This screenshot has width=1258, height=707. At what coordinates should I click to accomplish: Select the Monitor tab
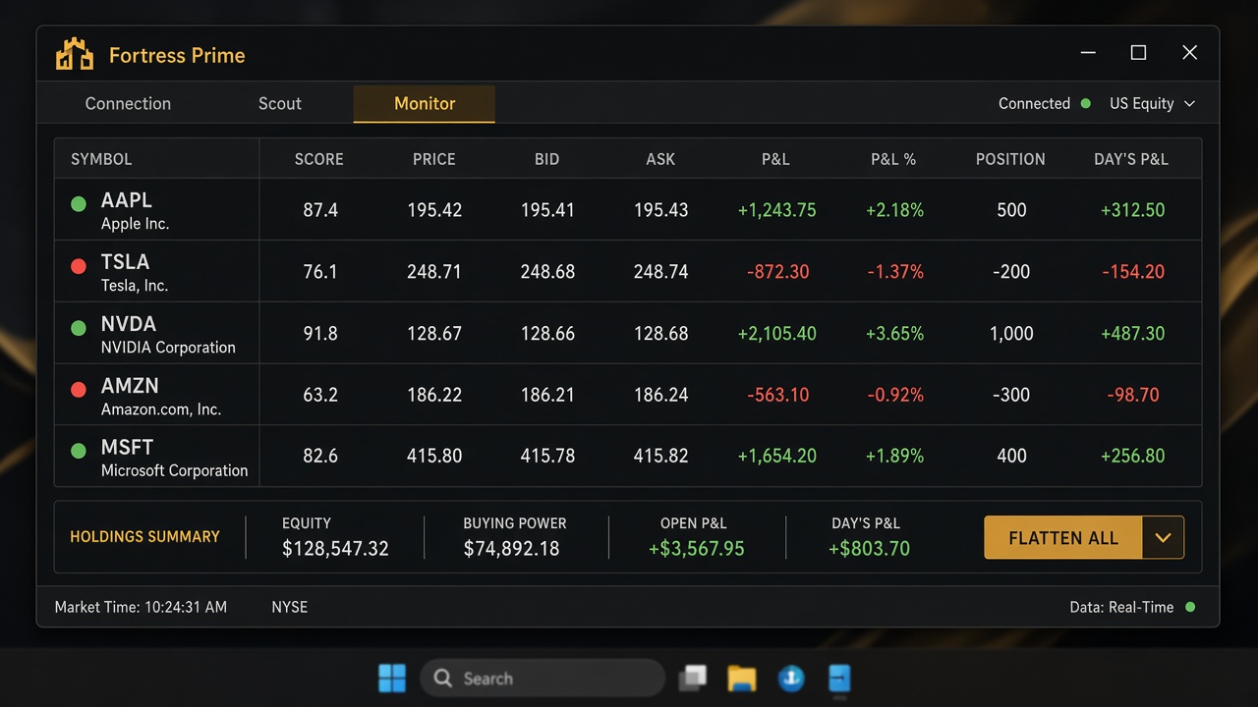(x=425, y=103)
